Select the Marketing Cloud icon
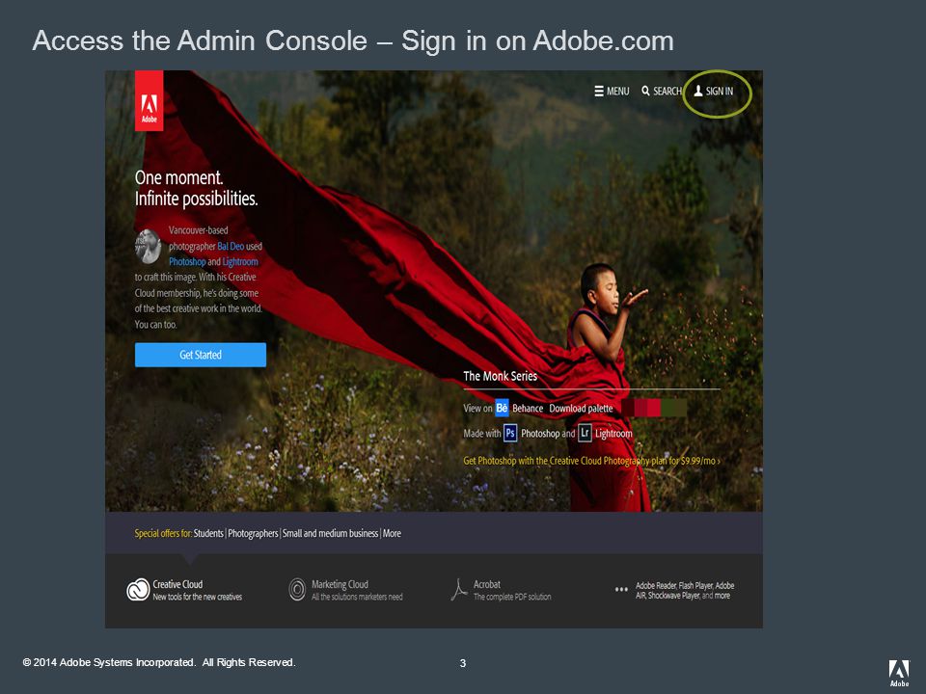This screenshot has width=926, height=694. click(x=297, y=590)
